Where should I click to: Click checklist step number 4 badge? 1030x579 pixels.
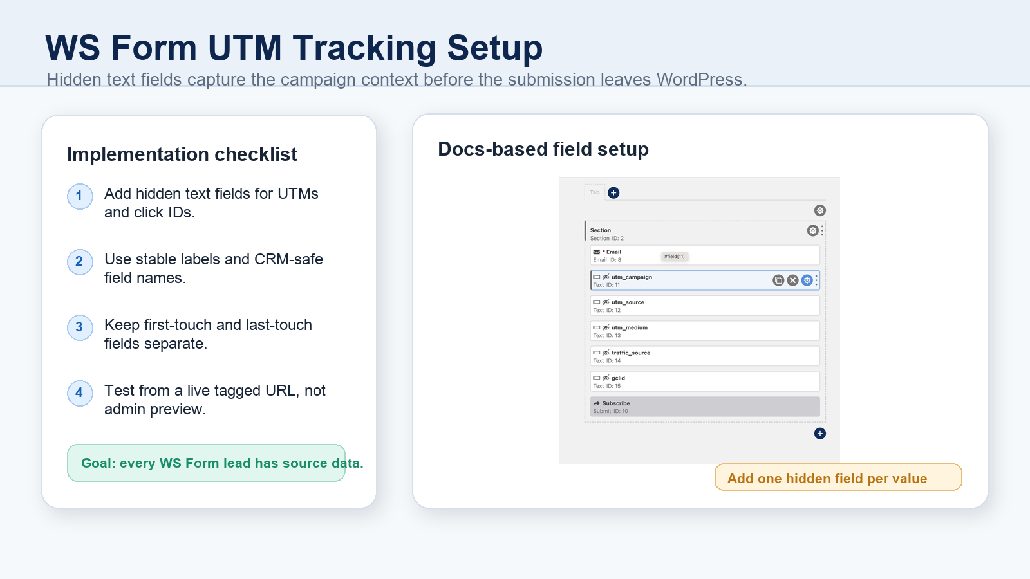pyautogui.click(x=80, y=392)
